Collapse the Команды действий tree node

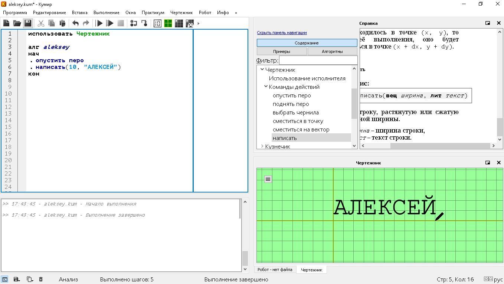click(x=266, y=87)
